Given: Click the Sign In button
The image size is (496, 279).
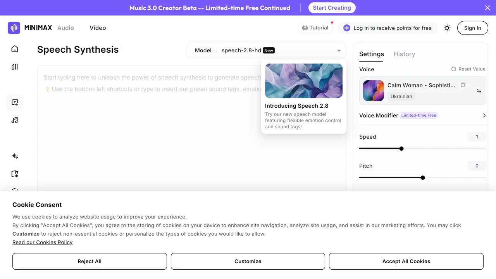Looking at the screenshot, I should pos(473,28).
